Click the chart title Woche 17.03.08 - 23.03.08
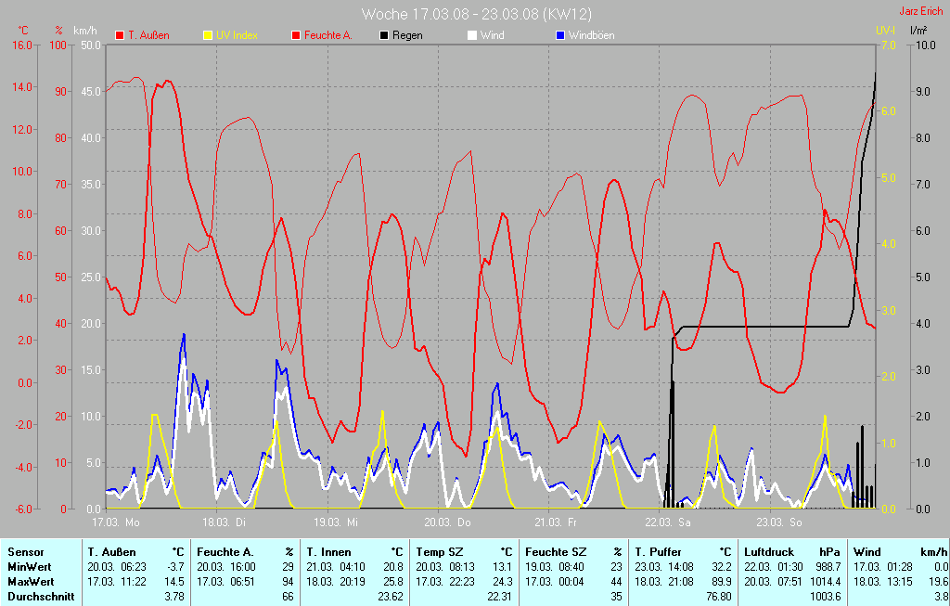Screen dimensions: 950x606 click(477, 14)
